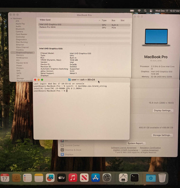Select Parallel SCSI in the Hardware list
180x188 pixels.
click(x=22, y=63)
